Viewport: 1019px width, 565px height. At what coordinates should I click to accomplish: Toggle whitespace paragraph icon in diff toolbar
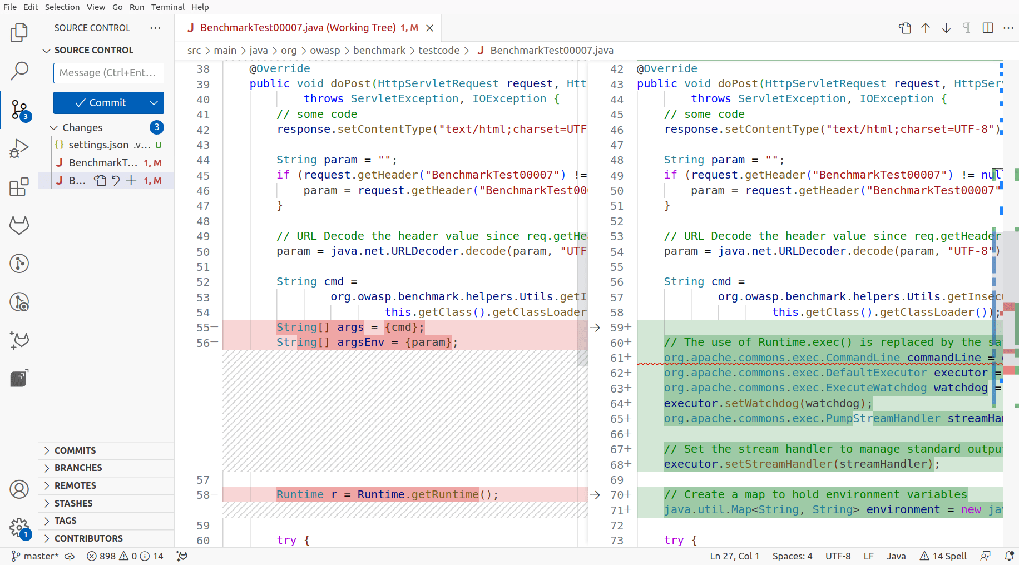point(967,28)
